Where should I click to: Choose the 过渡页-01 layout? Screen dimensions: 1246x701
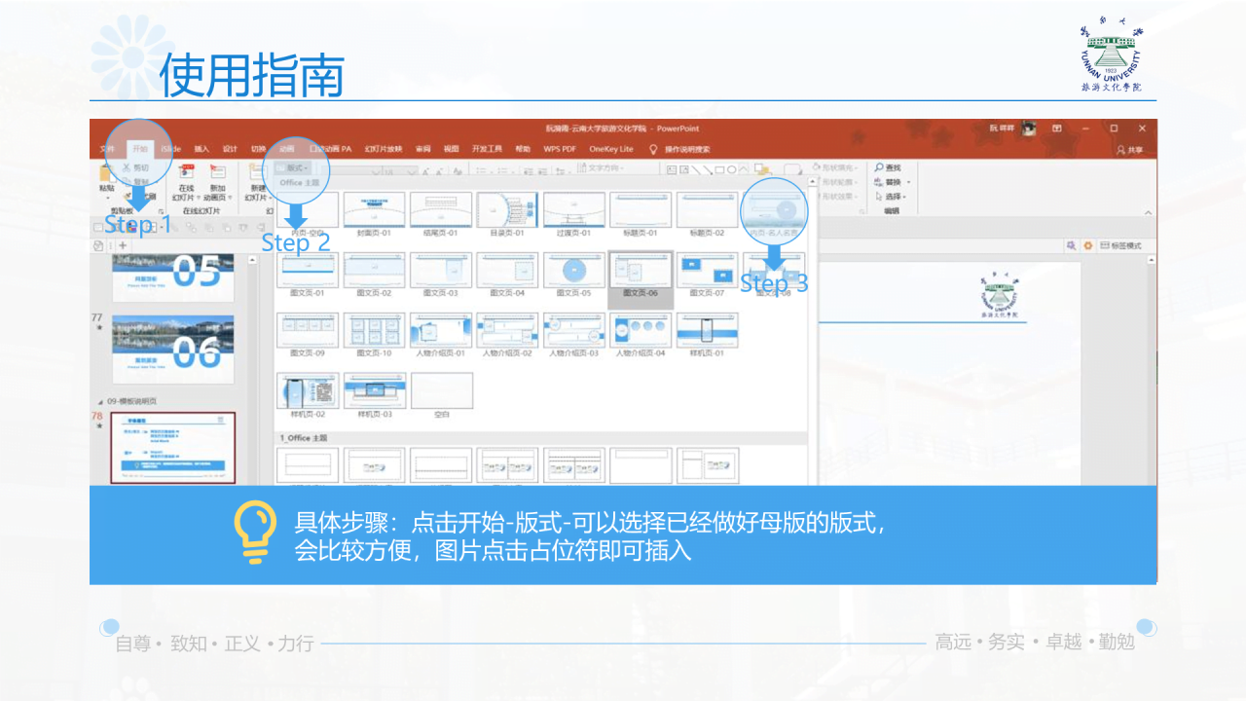(x=574, y=214)
